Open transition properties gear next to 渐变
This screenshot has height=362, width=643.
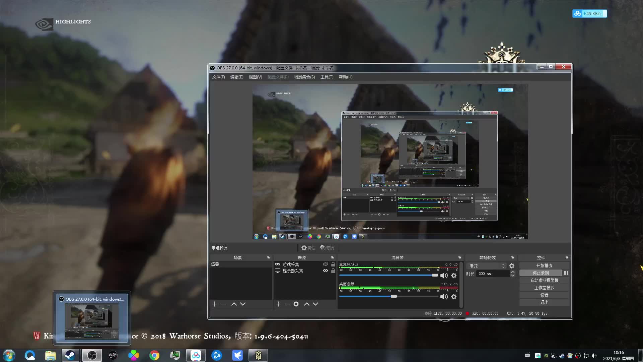pos(512,266)
